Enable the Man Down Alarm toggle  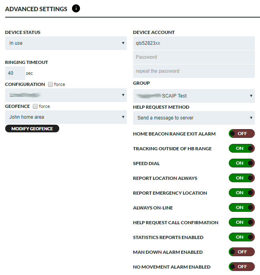pyautogui.click(x=242, y=252)
